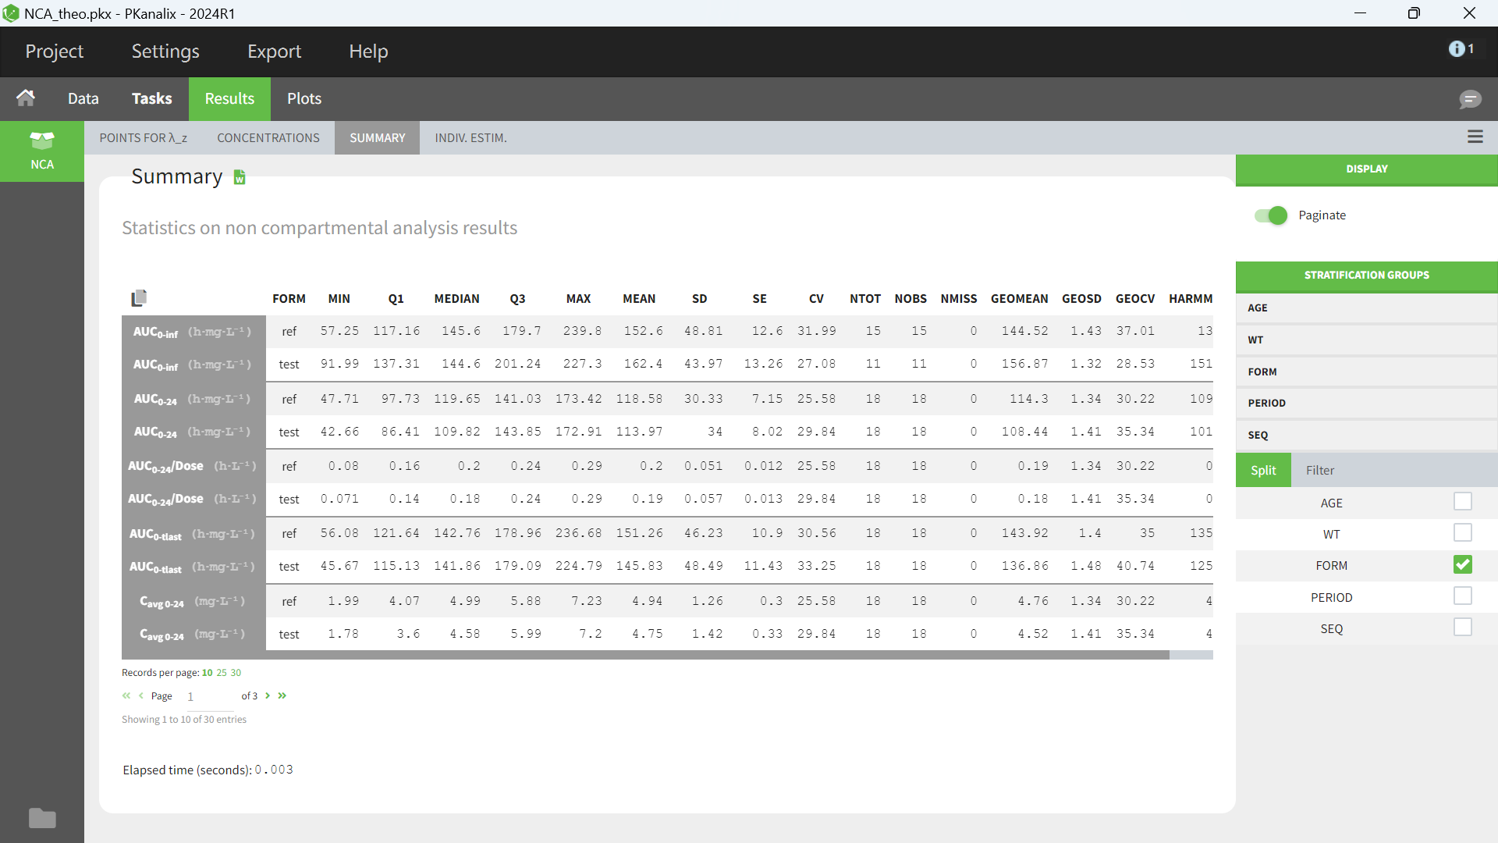Set records per page to 25
1498x843 pixels.
click(222, 673)
